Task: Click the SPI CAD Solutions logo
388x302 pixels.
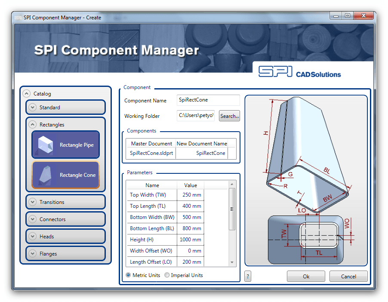Action: point(300,71)
